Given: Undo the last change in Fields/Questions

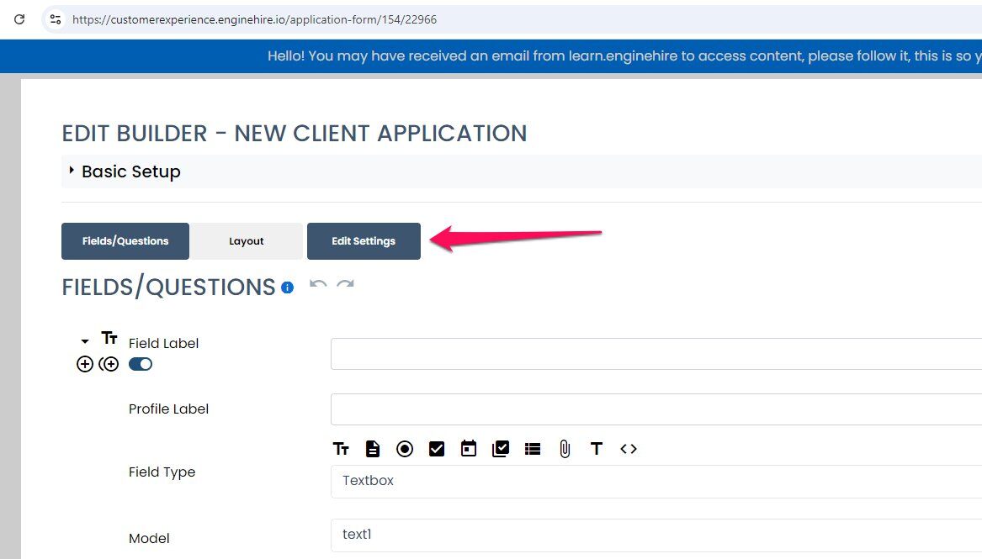Looking at the screenshot, I should pyautogui.click(x=318, y=284).
